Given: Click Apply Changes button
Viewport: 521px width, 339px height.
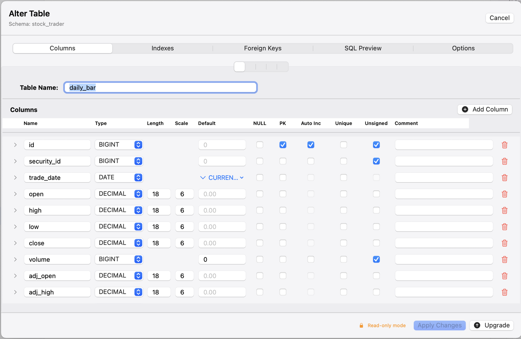Looking at the screenshot, I should pos(440,325).
